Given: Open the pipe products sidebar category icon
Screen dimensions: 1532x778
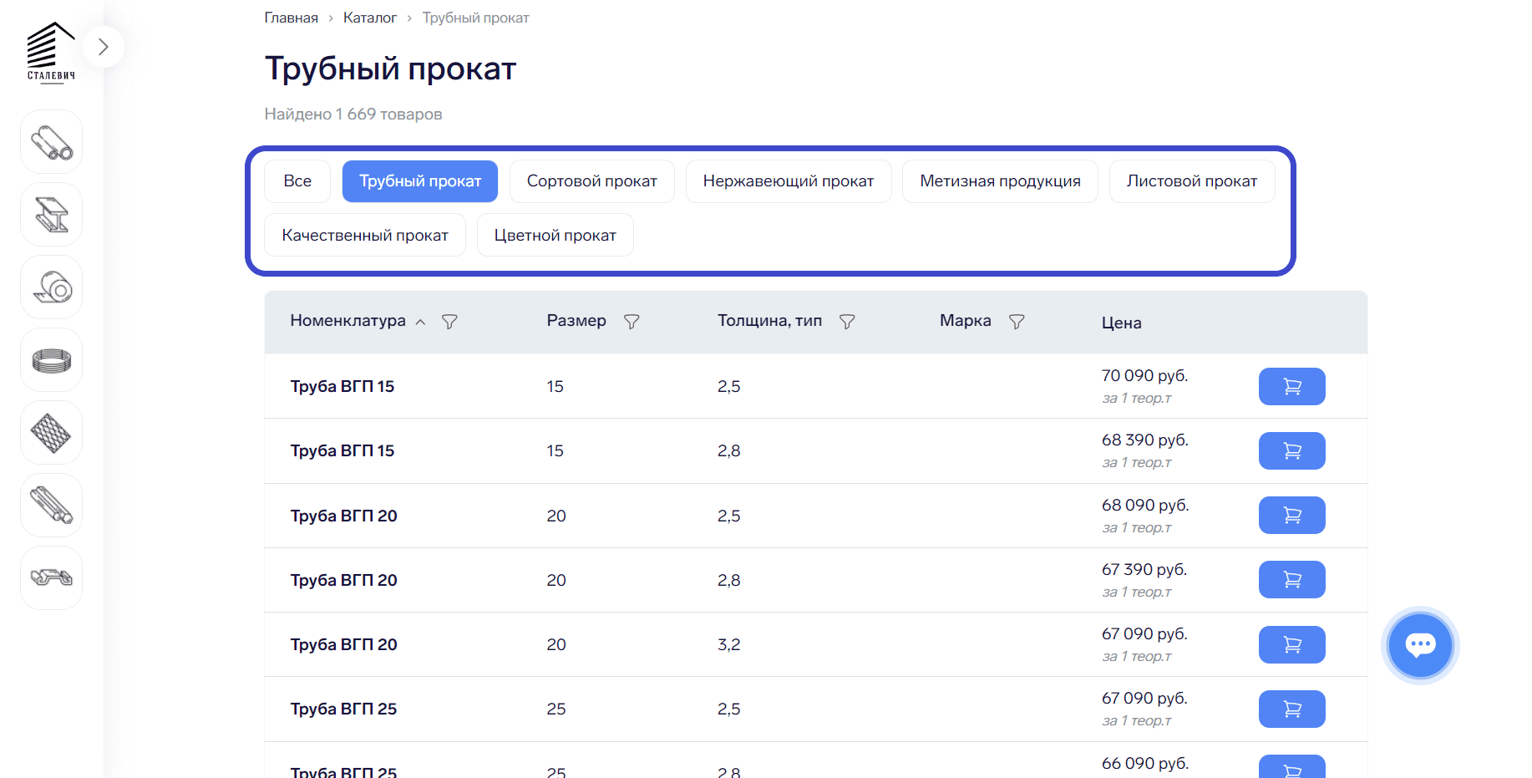Looking at the screenshot, I should 52,142.
